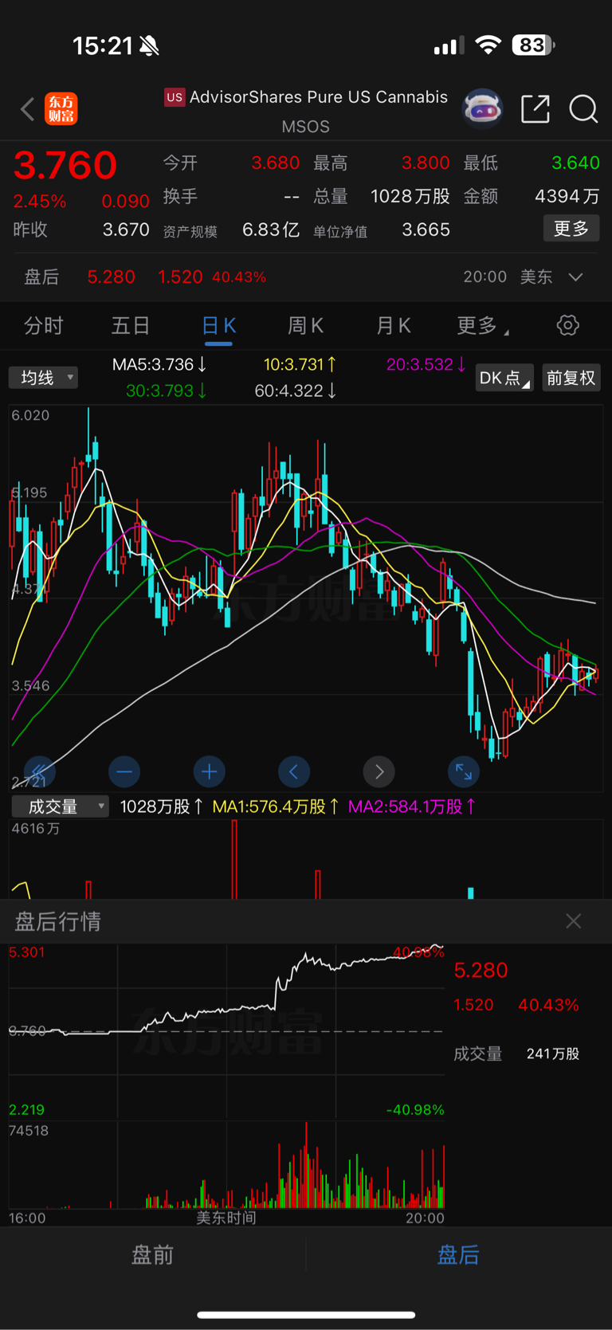
Task: Tap the silent bell icon in status bar
Action: point(149,46)
